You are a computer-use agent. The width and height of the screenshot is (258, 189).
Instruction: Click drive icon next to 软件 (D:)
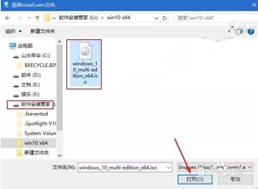[x=16, y=76]
